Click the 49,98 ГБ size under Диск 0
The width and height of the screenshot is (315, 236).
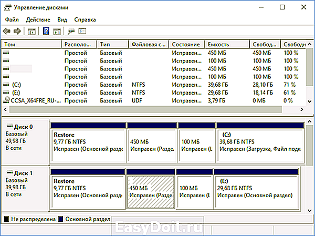16,141
